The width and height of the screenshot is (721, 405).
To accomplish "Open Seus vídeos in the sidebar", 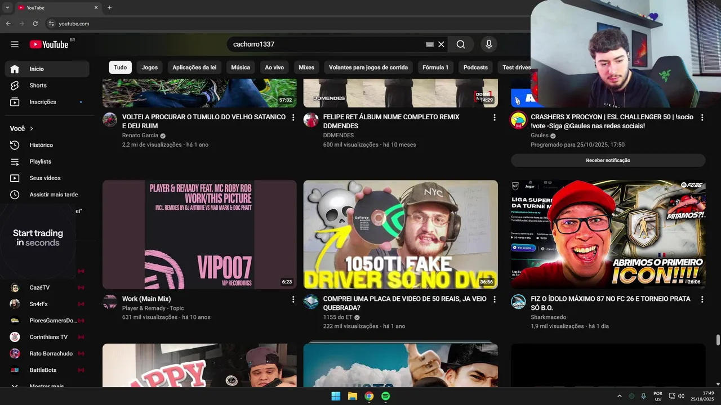I will coord(47,178).
